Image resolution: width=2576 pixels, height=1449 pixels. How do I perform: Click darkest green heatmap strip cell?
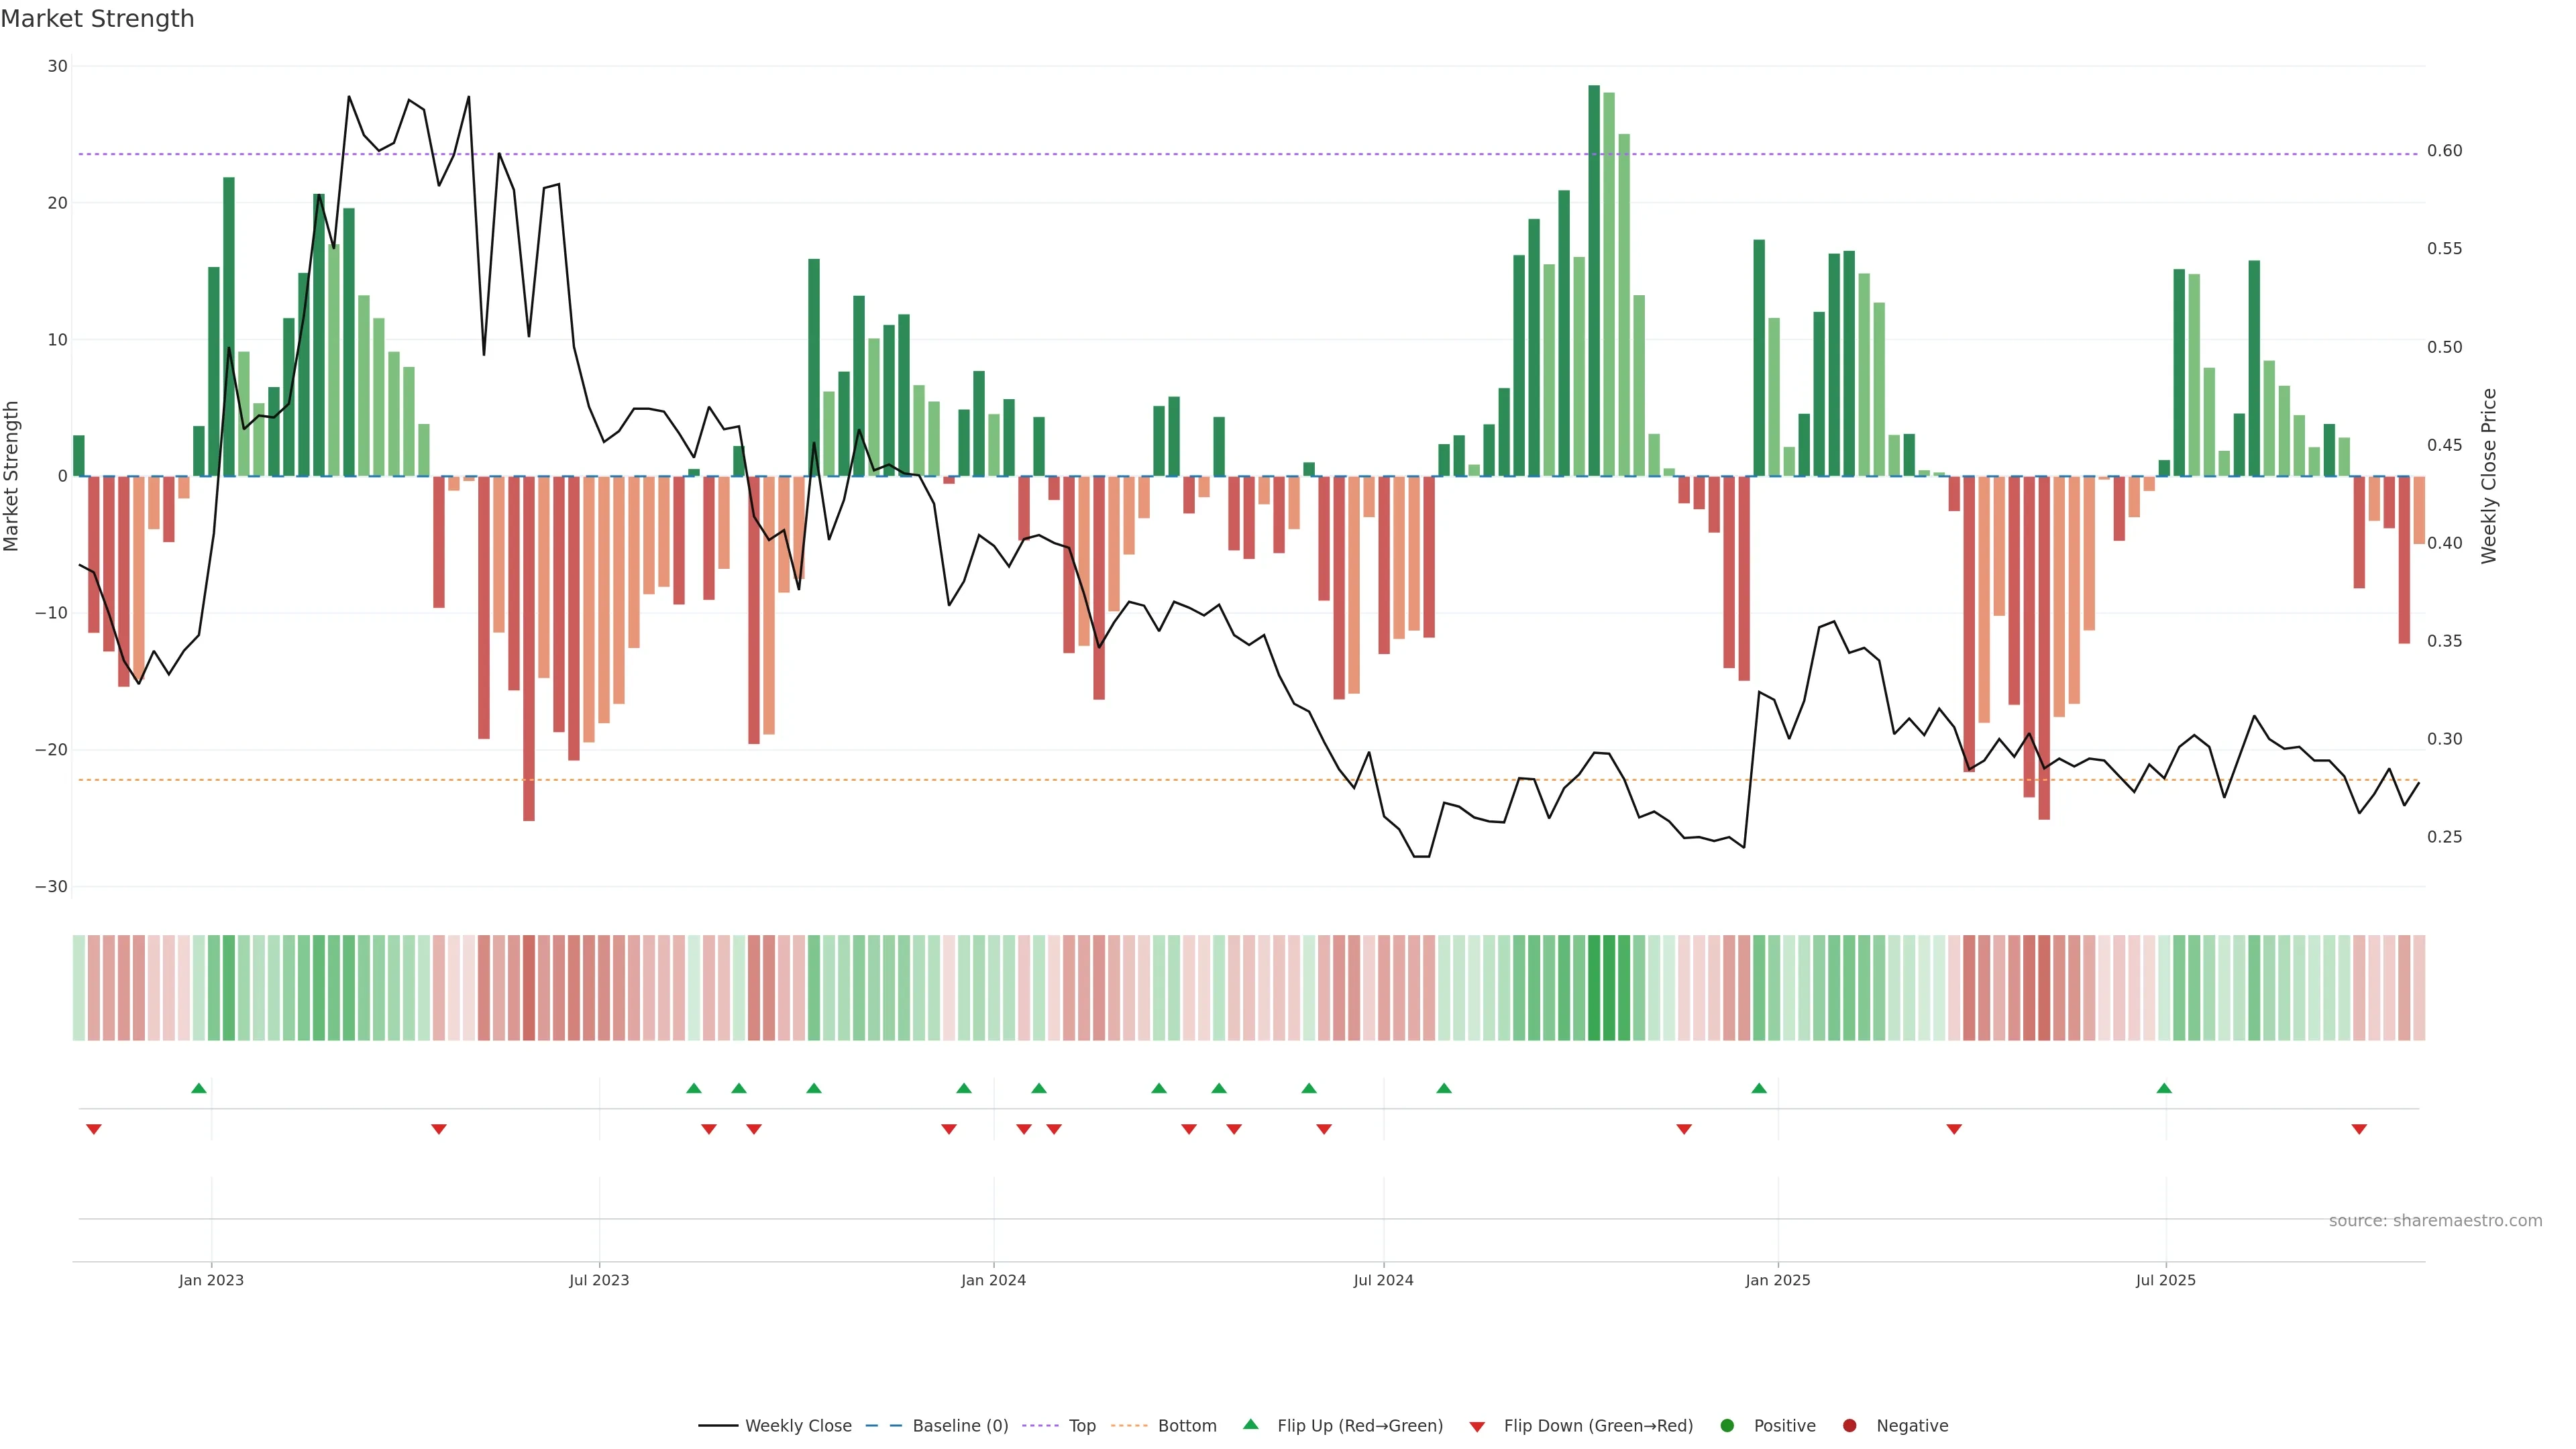coord(1594,987)
